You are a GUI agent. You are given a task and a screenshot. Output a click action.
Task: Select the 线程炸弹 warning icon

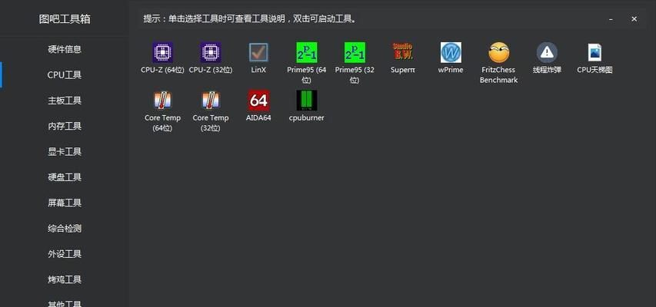click(x=548, y=52)
